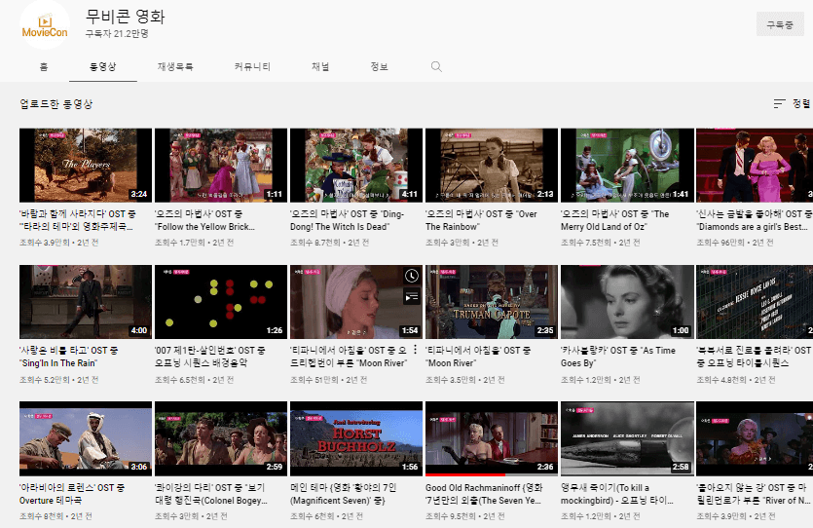
Task: Go to the 커뮤니티 tab
Action: point(252,66)
